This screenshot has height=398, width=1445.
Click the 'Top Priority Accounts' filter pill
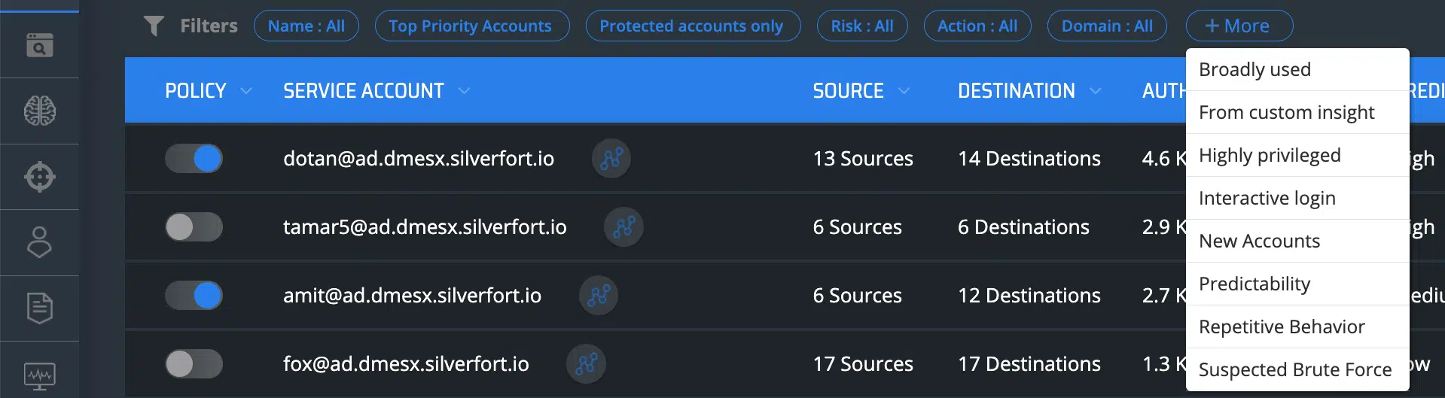click(x=470, y=26)
